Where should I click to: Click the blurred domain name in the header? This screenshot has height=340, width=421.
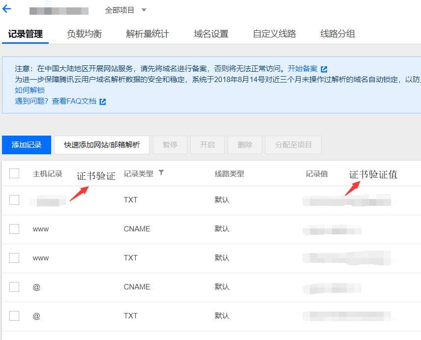(x=59, y=11)
